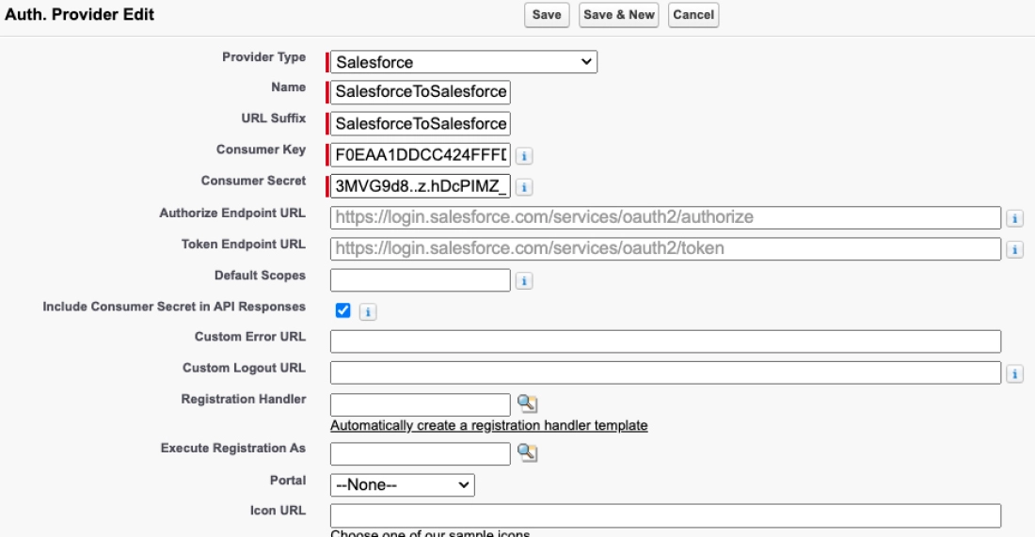Click the Default Scopes input field

420,279
